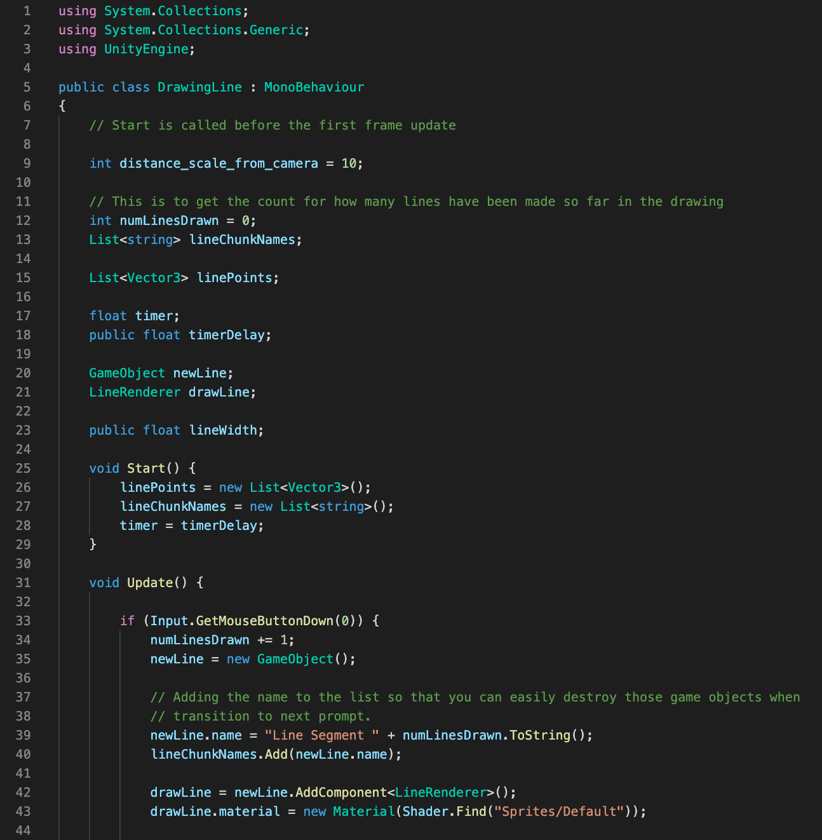822x840 pixels.
Task: Click the 'Start' method name
Action: click(146, 468)
